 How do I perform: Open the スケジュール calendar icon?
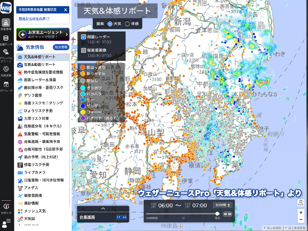pos(6,84)
